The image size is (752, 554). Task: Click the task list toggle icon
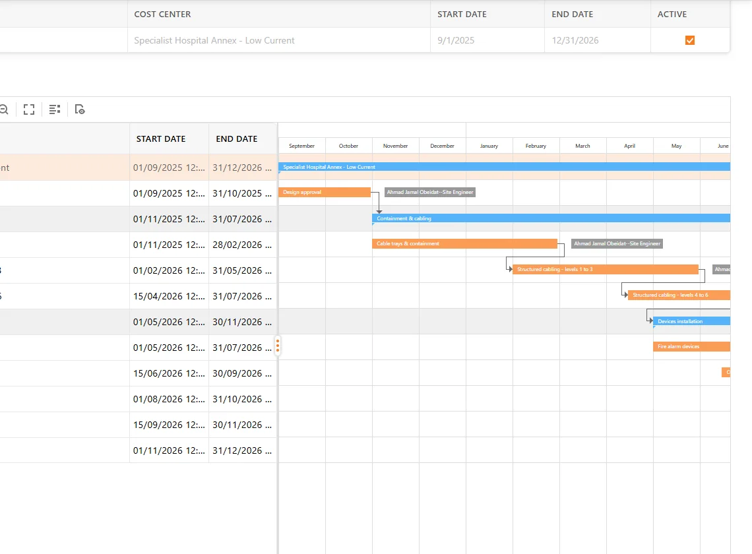point(55,110)
